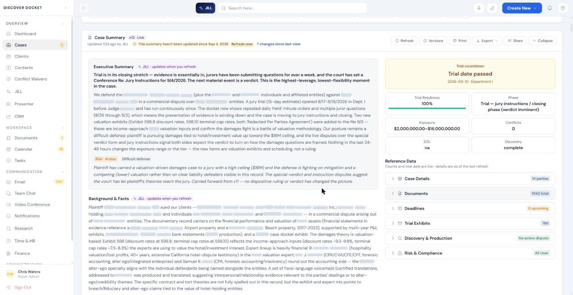The image size is (573, 295).
Task: Collapse the Overview sidebar group
Action: coord(63,24)
